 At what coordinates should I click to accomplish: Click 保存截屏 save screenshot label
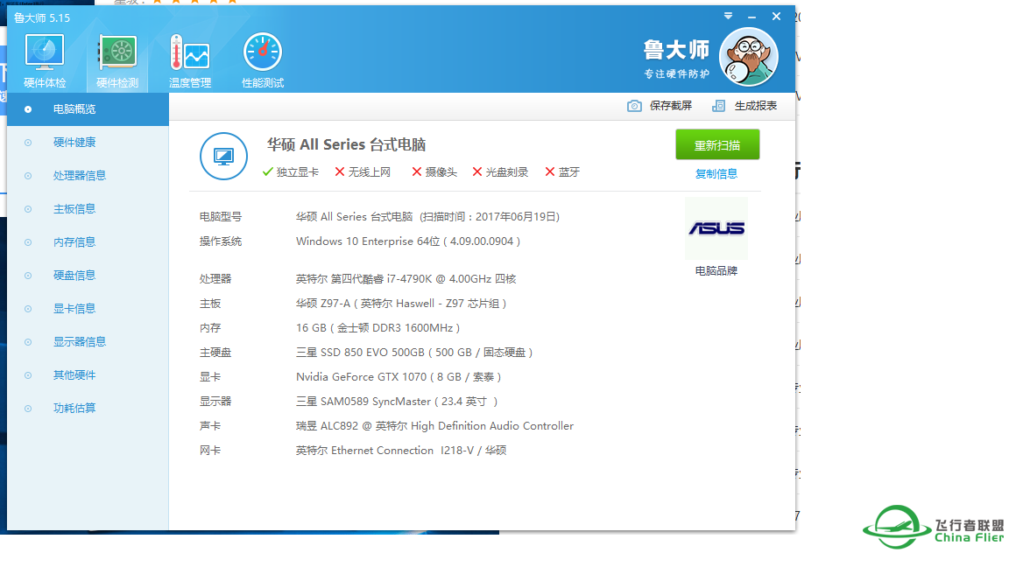671,106
